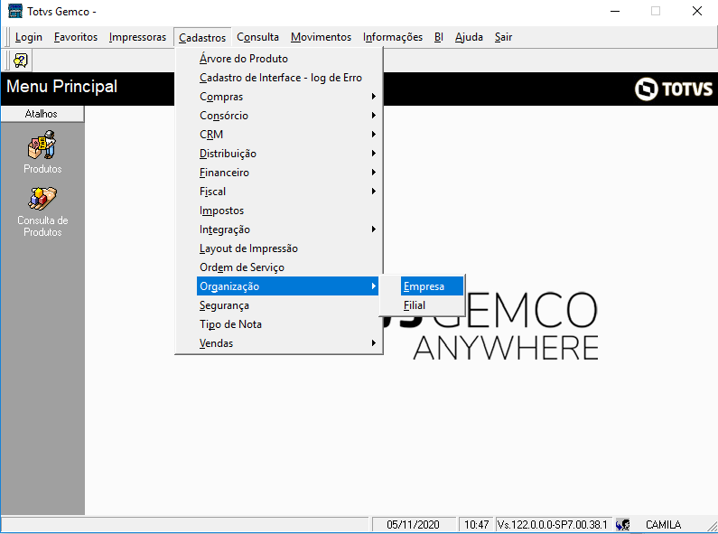Collapse the Cadastros menu
Screen dimensions: 718x534
[x=202, y=38]
